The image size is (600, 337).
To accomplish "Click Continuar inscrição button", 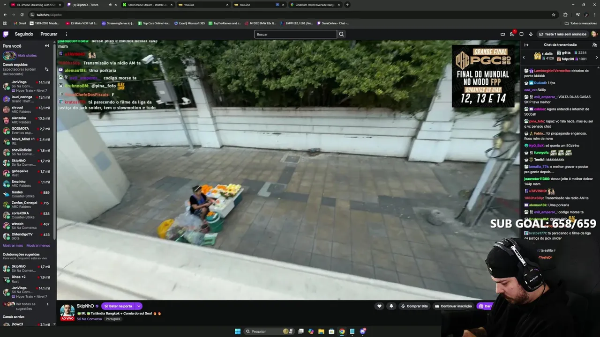I will coord(453,306).
